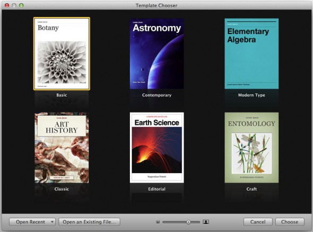Select the Botany Basic template thumbnail
This screenshot has width=313, height=232.
tap(62, 54)
